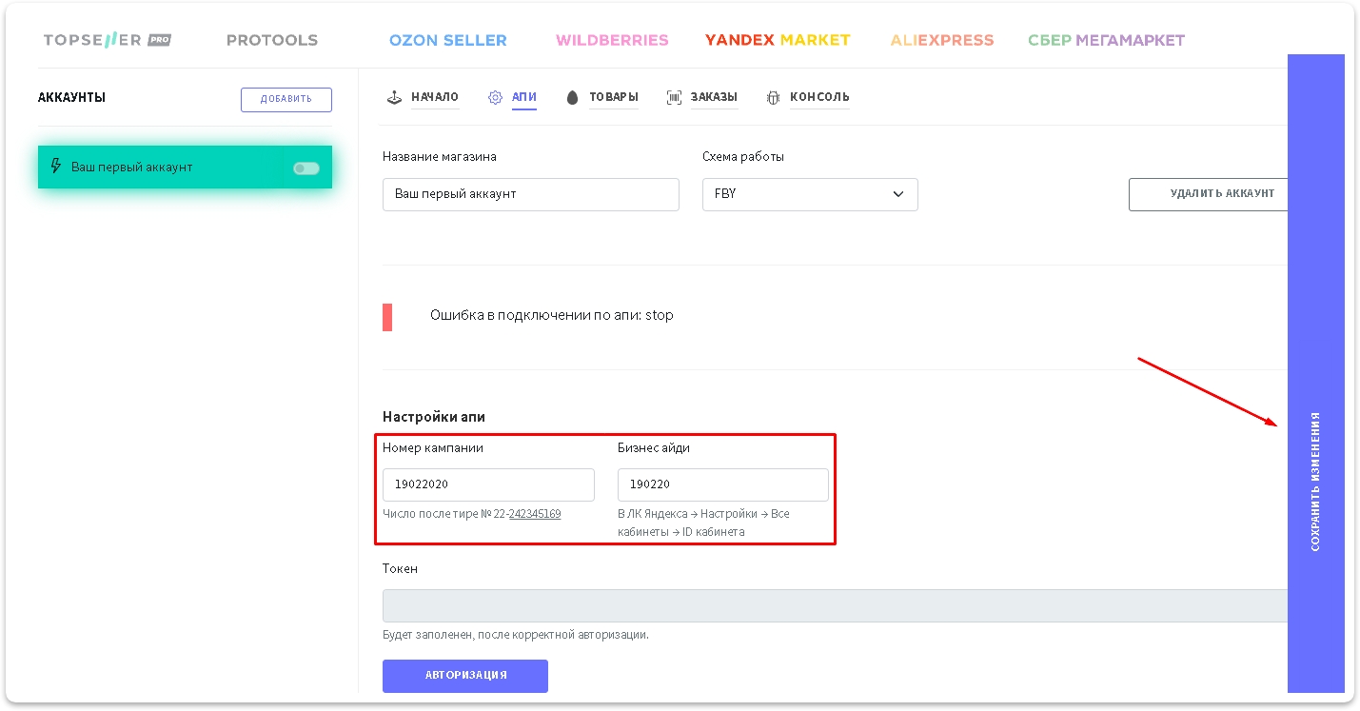Click the barcode icon beside Заказы
The height and width of the screenshot is (711, 1360).
pyautogui.click(x=674, y=97)
